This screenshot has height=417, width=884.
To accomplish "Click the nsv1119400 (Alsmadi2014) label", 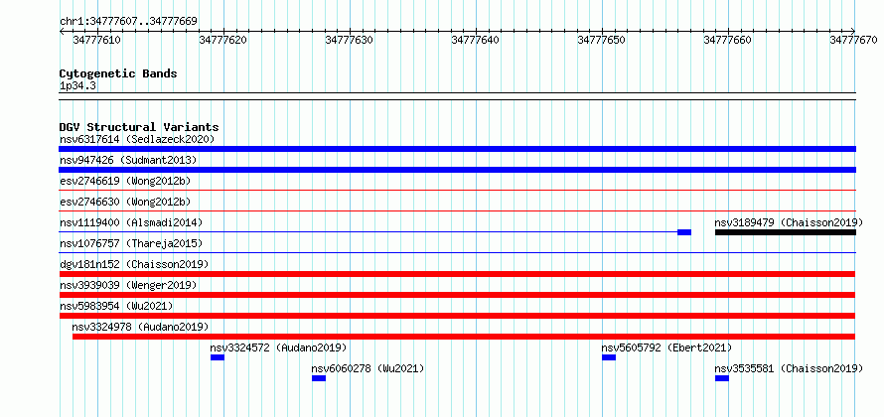I will [131, 222].
